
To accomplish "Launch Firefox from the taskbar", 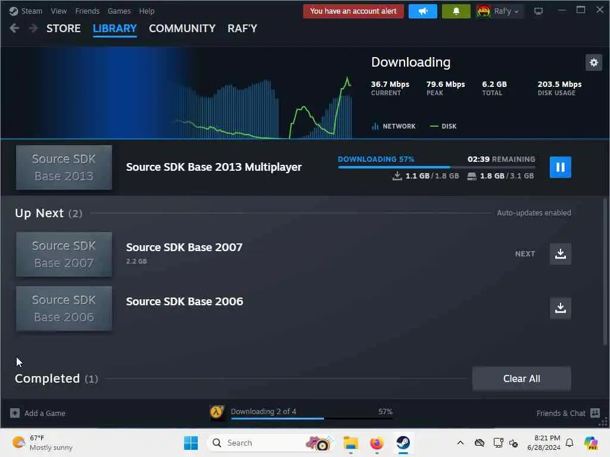I will (x=376, y=443).
